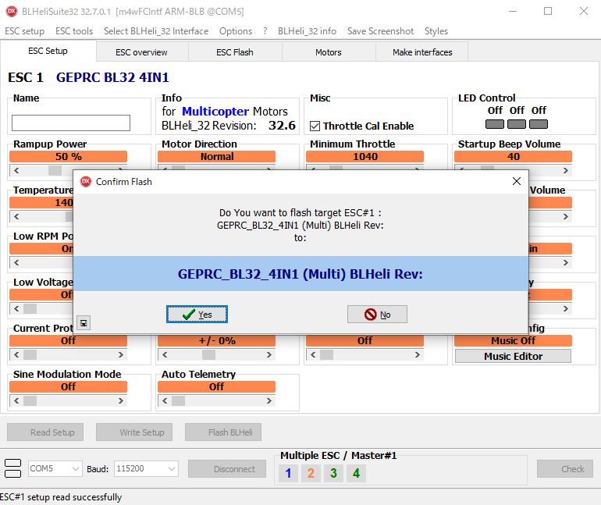Select the ESC Setup tab
Screen dimensions: 601x505
point(48,51)
